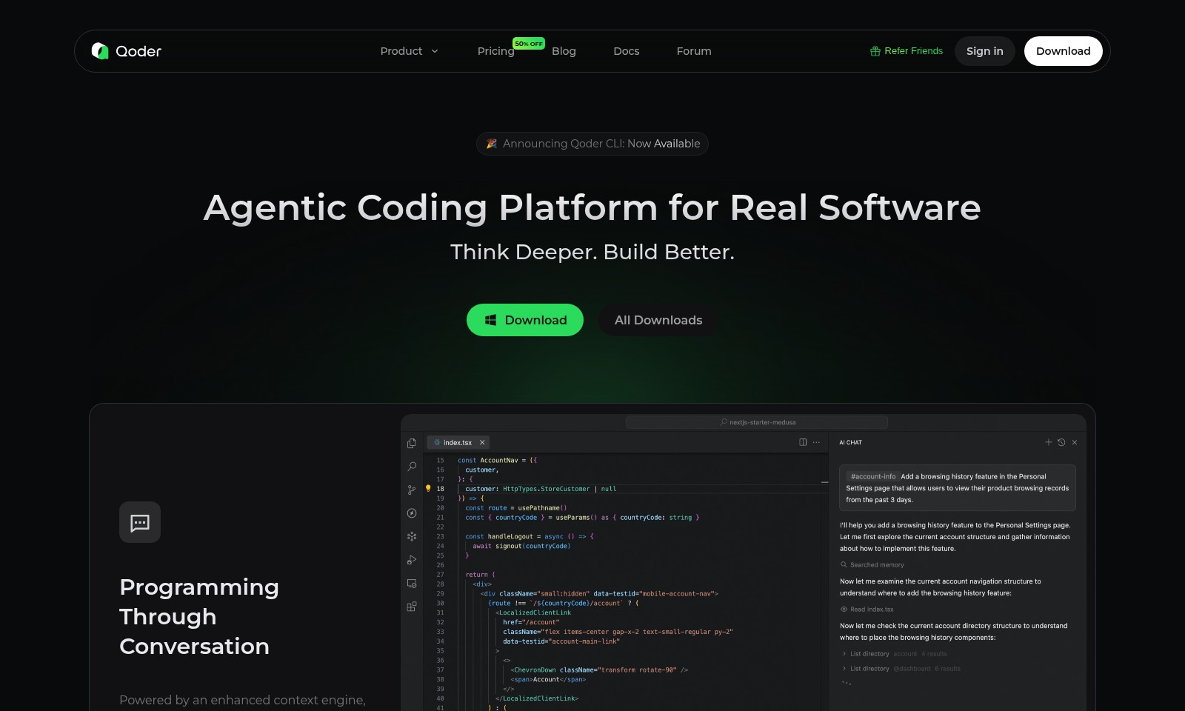Click the Remote Explorer monitor icon in IDE sidebar
This screenshot has width=1185, height=711.
pyautogui.click(x=412, y=584)
